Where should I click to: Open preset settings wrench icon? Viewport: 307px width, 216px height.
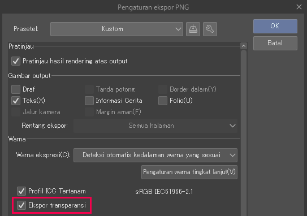pyautogui.click(x=210, y=29)
